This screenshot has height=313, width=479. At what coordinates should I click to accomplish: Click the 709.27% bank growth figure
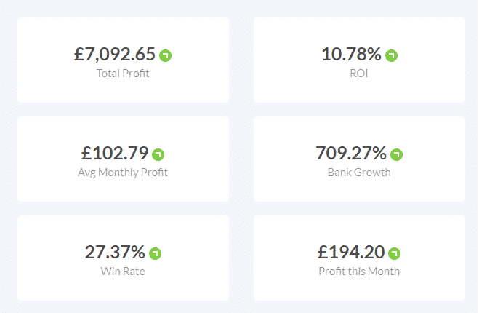351,153
